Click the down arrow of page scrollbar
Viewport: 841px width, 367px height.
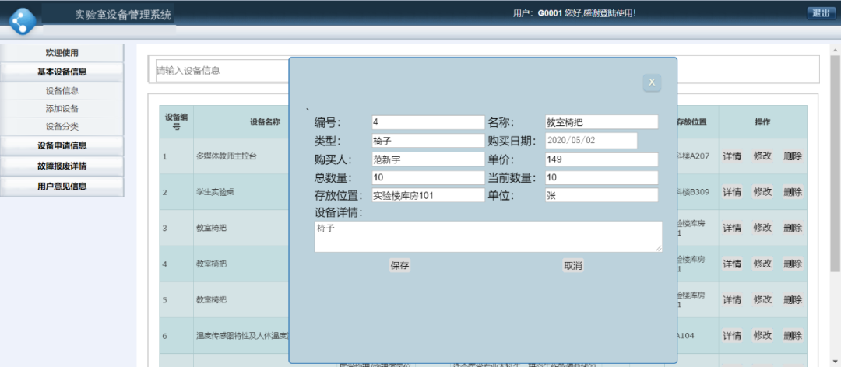click(x=836, y=362)
